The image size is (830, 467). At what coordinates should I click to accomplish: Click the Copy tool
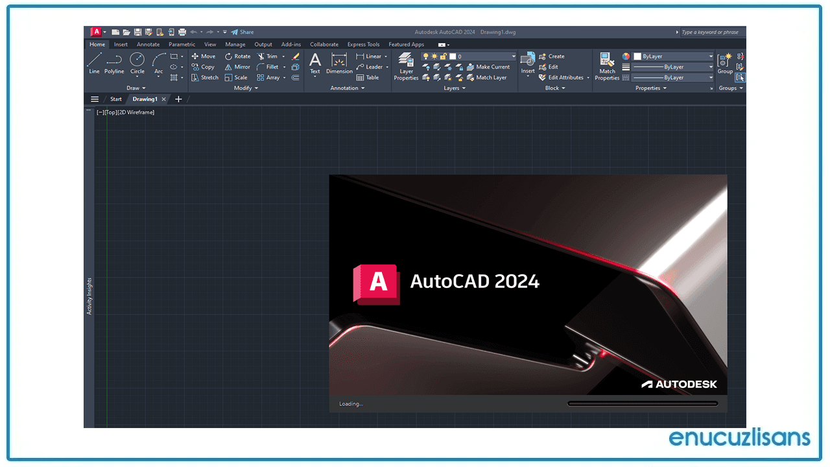coord(202,67)
